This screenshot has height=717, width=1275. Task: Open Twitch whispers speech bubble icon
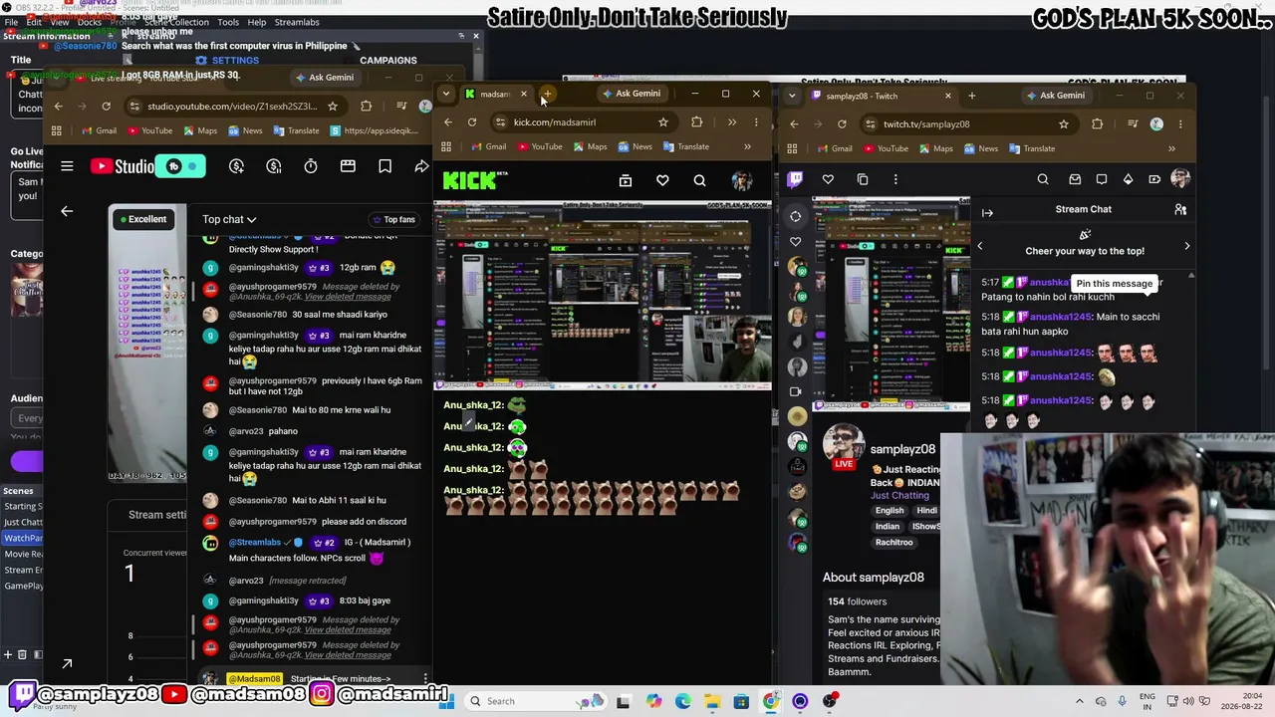click(x=1102, y=179)
